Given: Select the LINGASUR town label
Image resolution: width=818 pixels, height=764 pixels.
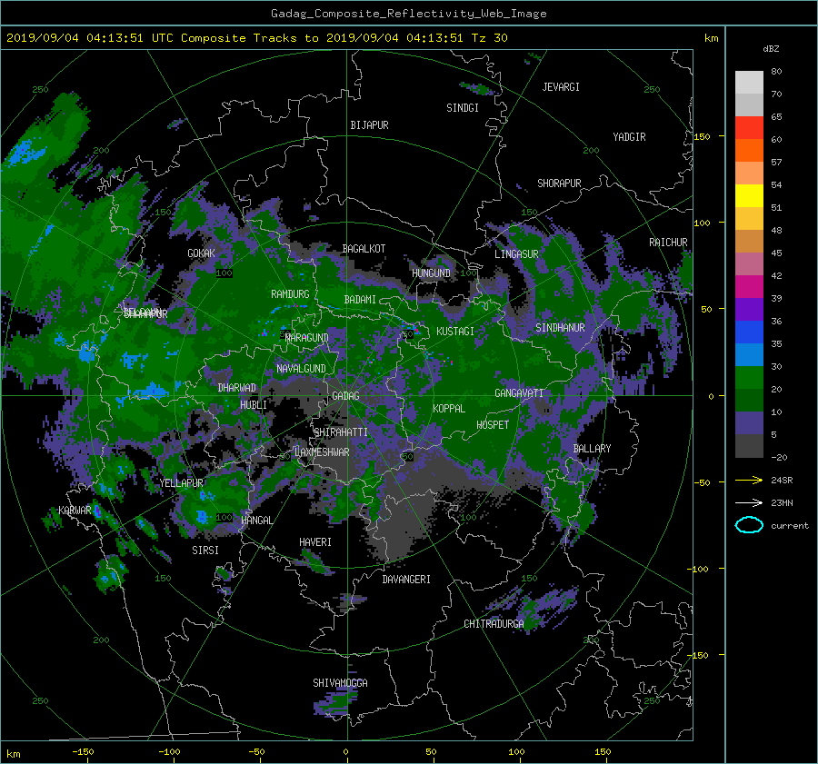Looking at the screenshot, I should pos(516,254).
